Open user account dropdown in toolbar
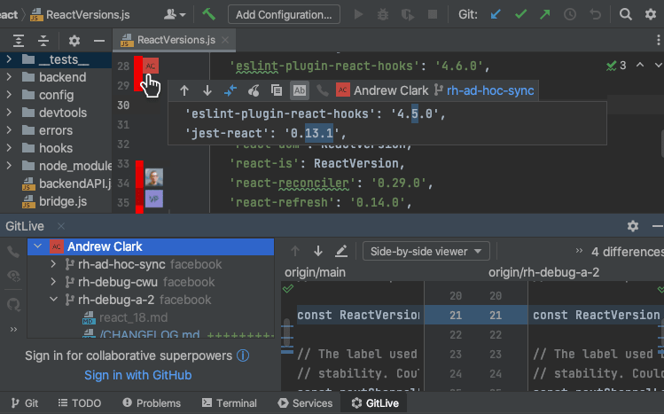This screenshot has height=414, width=664. [x=175, y=14]
